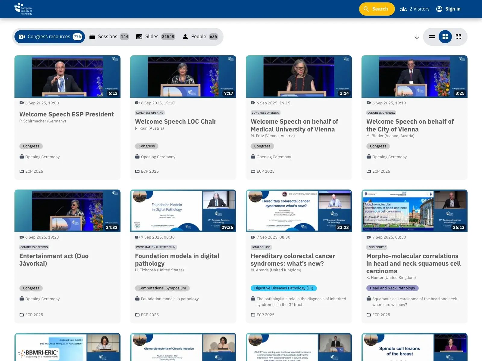Click the sort direction arrow icon
Viewport: 482px width, 361px height.
click(x=417, y=37)
